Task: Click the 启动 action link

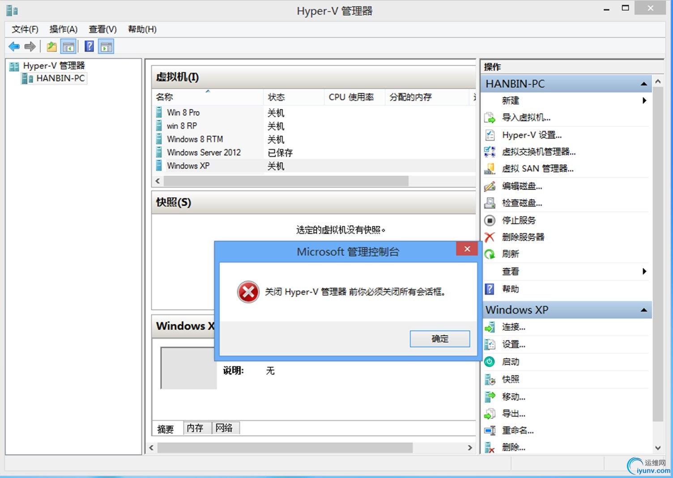Action: click(511, 362)
